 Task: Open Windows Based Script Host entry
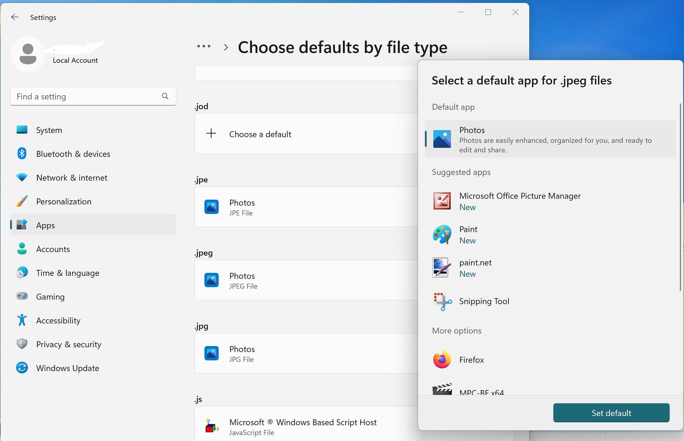click(x=306, y=424)
